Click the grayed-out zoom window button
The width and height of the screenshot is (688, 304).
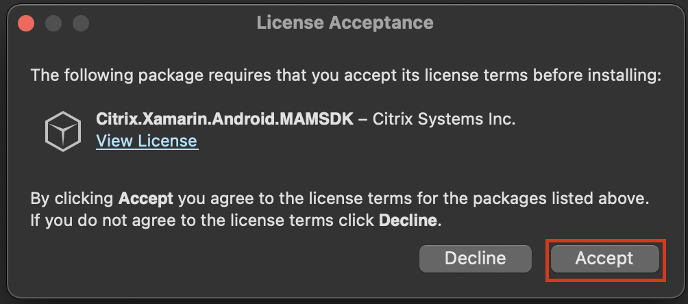coord(81,23)
